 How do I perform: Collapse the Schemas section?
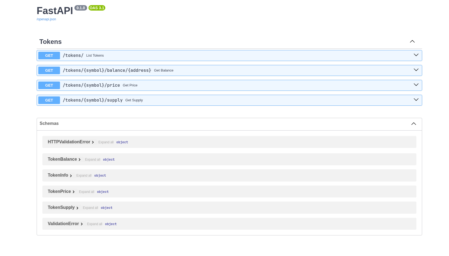click(413, 124)
